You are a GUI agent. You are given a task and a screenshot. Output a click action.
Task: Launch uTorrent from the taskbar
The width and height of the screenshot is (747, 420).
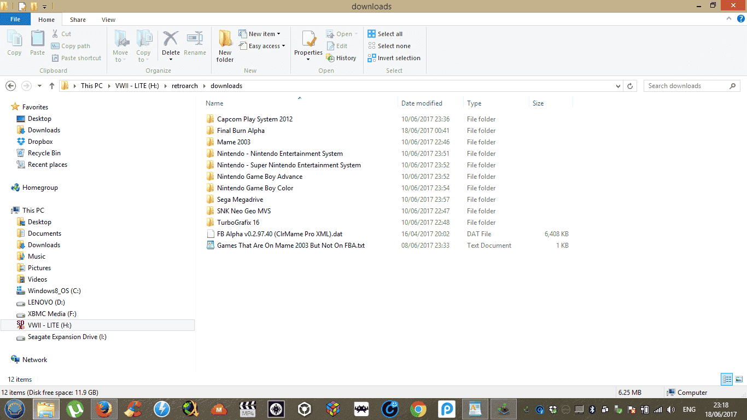tap(75, 409)
